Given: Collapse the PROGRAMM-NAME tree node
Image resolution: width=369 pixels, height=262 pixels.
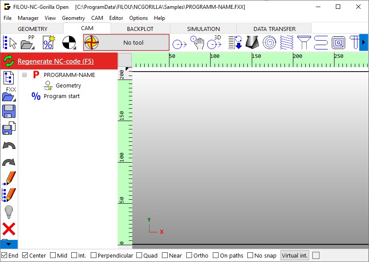Looking at the screenshot, I should click(24, 75).
